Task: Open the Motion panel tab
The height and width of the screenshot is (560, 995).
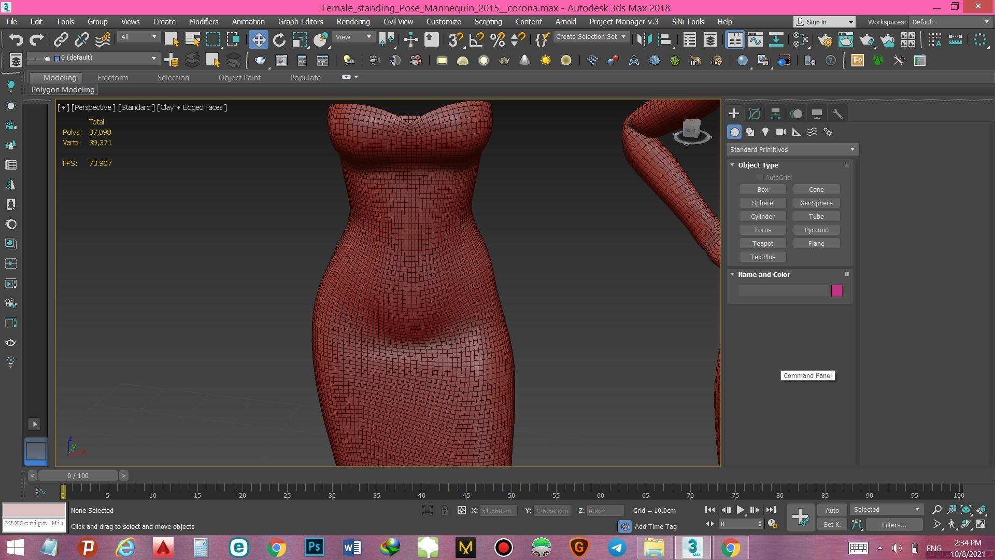Action: click(x=797, y=114)
